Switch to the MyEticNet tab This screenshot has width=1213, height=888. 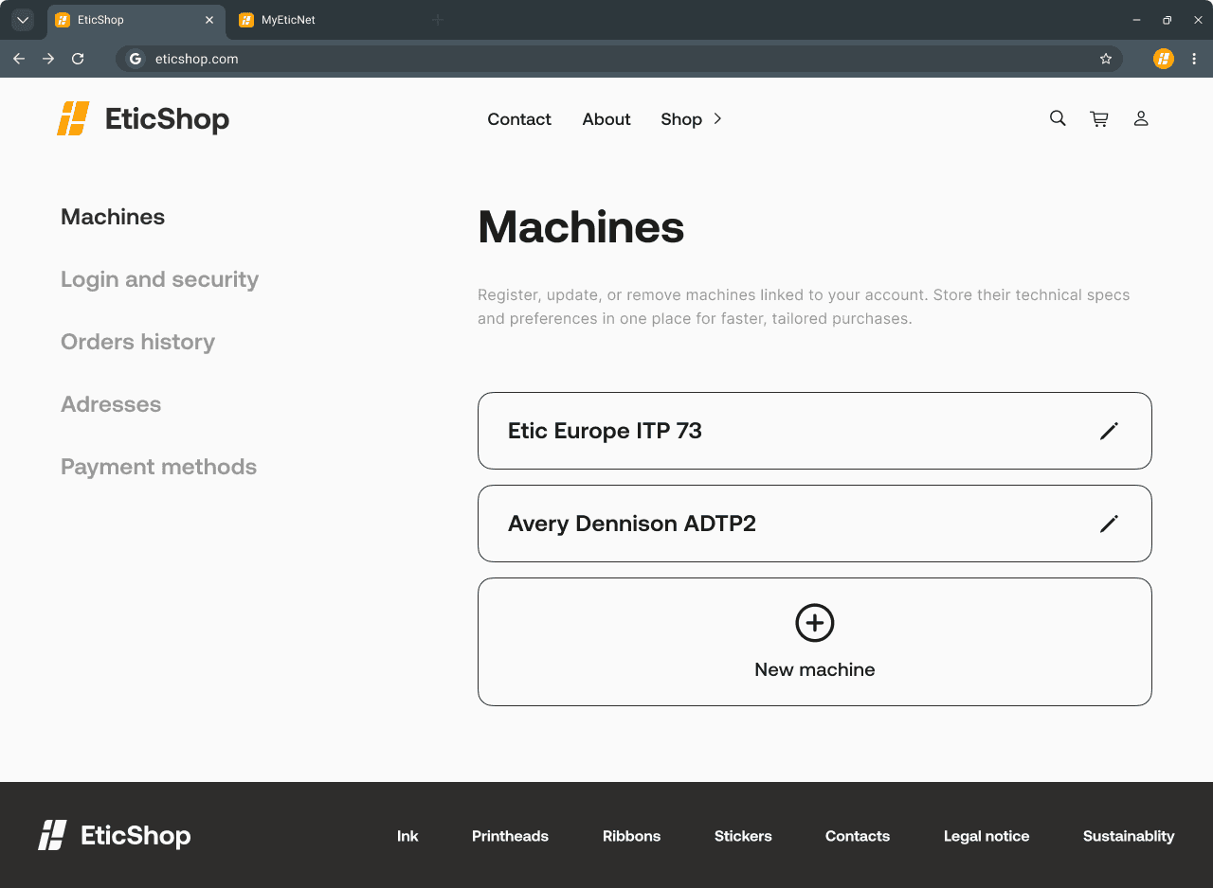[288, 20]
